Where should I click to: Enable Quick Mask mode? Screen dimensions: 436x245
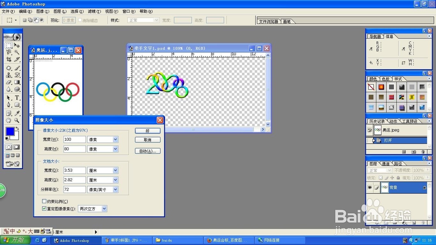[x=17, y=147]
